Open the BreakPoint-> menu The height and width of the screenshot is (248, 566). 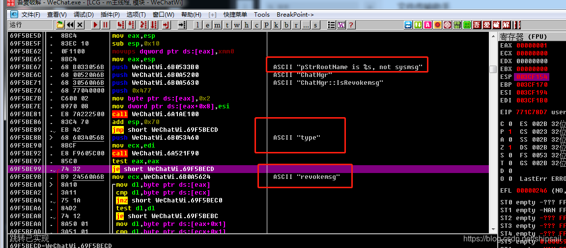point(295,14)
